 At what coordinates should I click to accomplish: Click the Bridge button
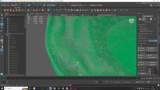(x=142, y=57)
